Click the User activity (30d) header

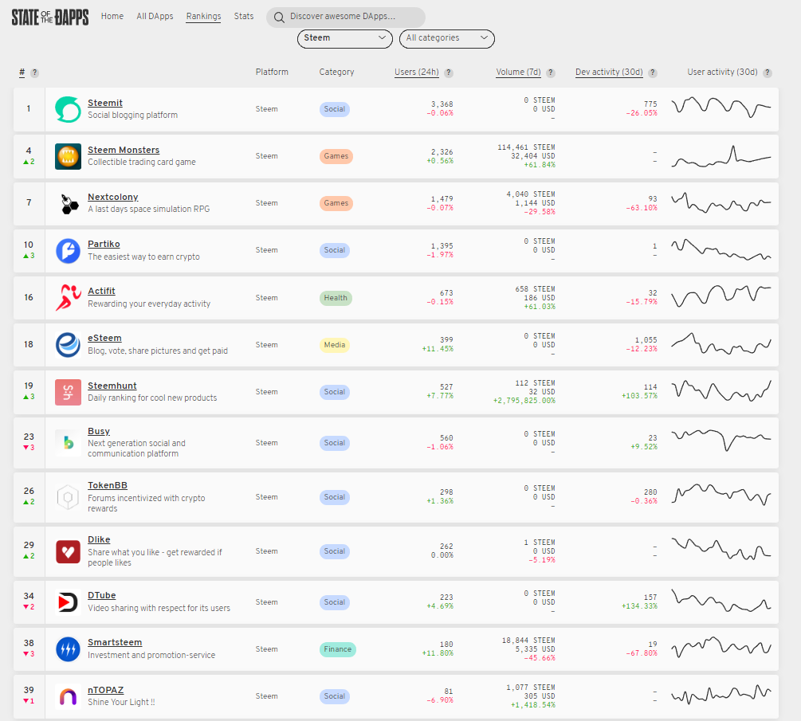tap(722, 72)
